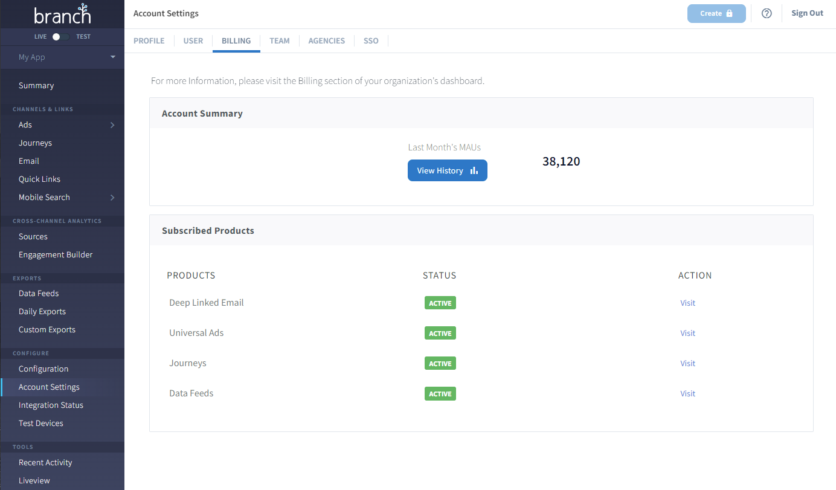Toggle the Live/Test environment switch
The width and height of the screenshot is (836, 490).
point(60,37)
